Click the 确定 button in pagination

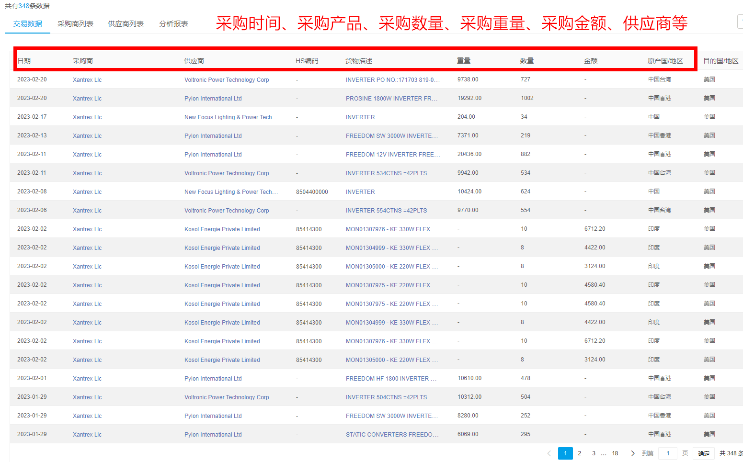tap(704, 453)
